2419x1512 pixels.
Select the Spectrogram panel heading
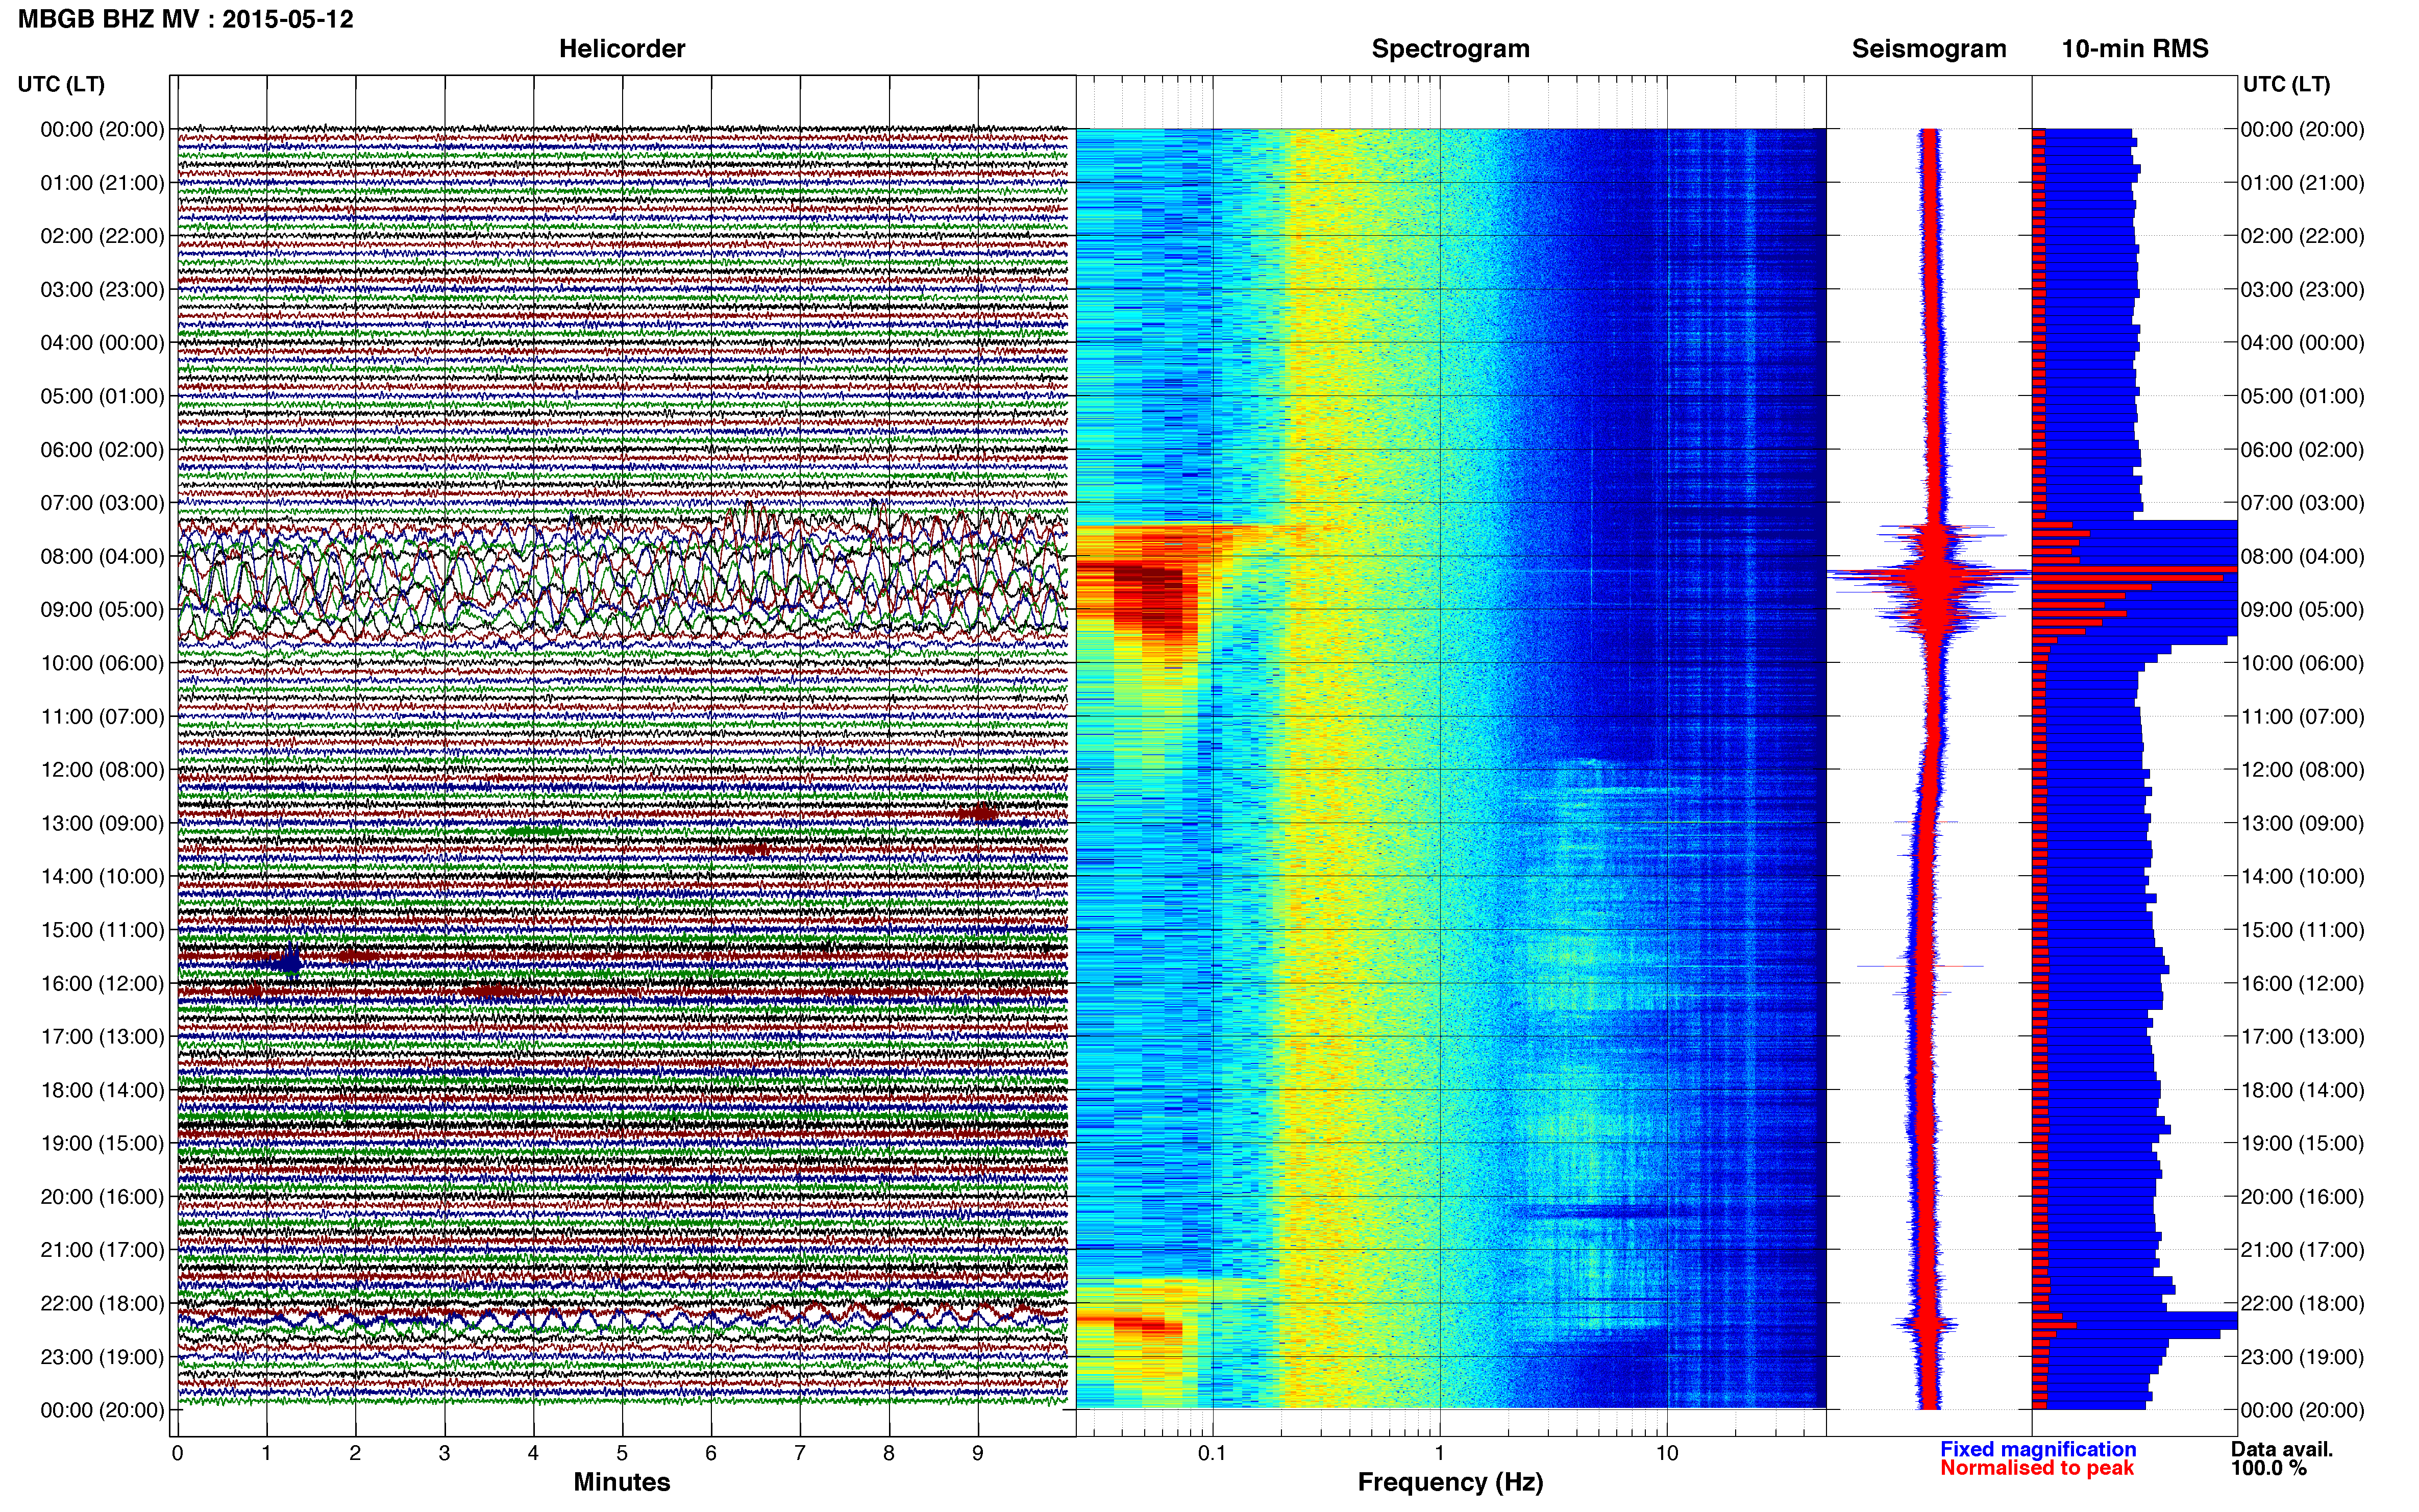(1450, 49)
